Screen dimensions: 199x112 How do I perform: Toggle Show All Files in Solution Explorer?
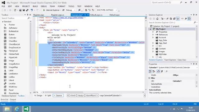click(x=178, y=19)
